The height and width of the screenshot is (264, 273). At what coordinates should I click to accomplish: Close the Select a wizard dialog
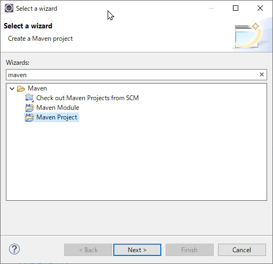(x=260, y=8)
